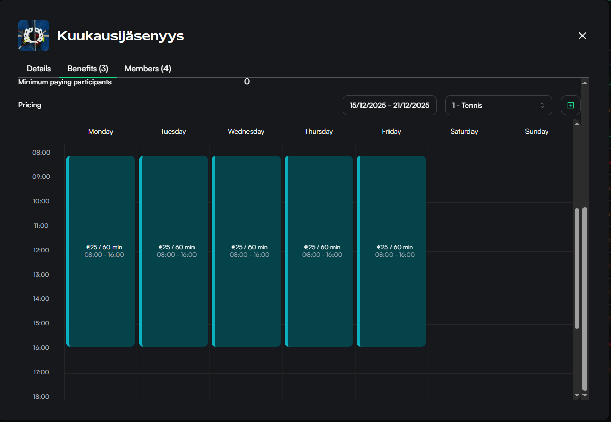Click the Sunday column header

pos(537,131)
